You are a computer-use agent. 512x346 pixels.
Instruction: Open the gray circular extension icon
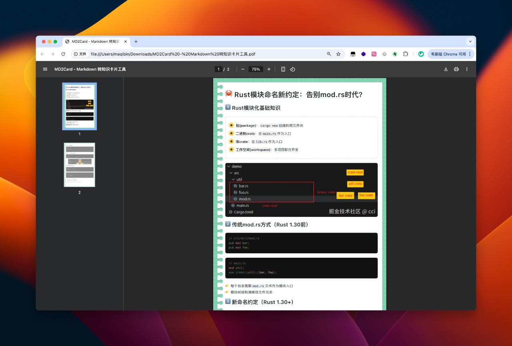384,54
